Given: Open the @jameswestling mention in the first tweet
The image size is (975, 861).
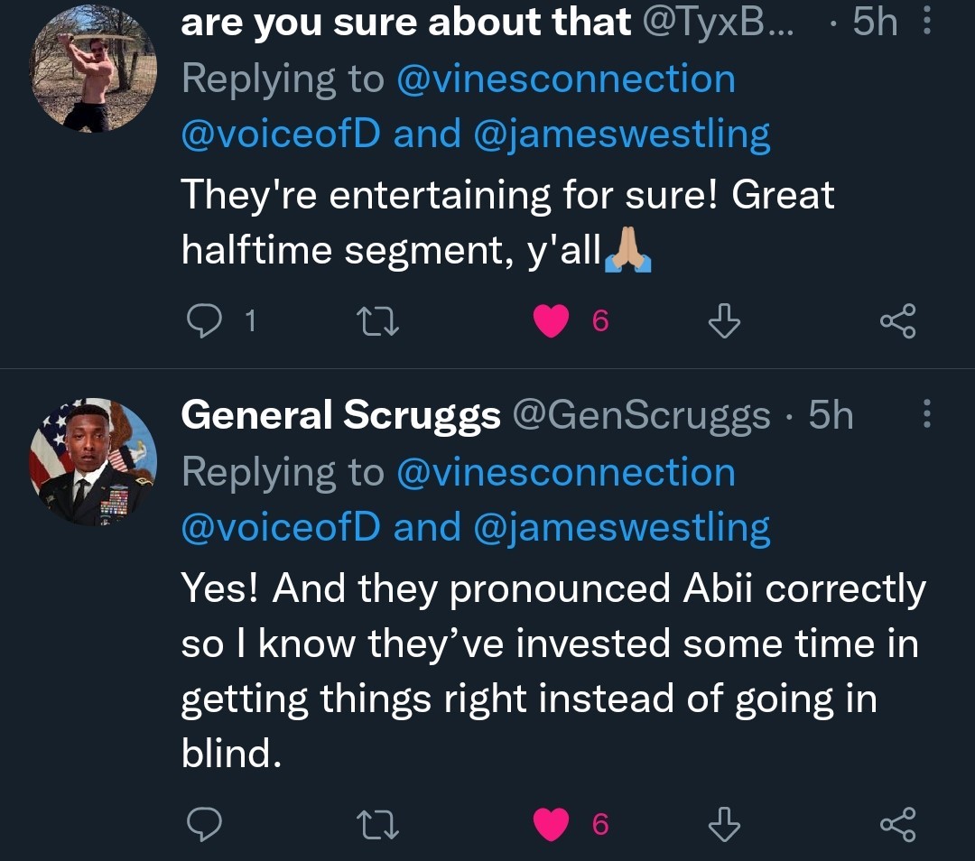Looking at the screenshot, I should point(619,134).
